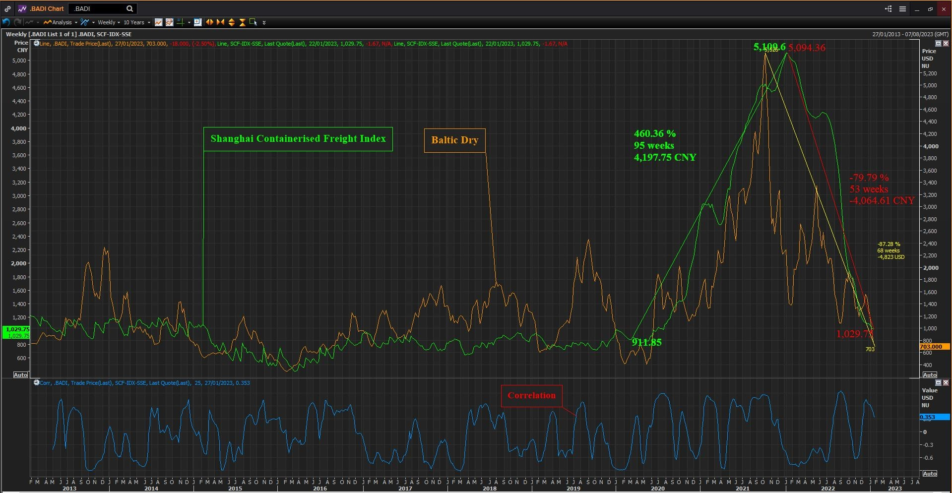Select the Shanghai Containerised Freight Index label
Viewport: 952px width, 493px height.
pos(298,139)
